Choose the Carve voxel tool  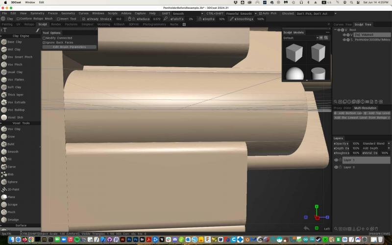point(11,167)
